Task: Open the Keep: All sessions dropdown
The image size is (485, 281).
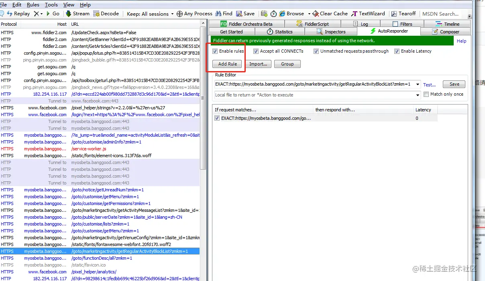Action: pyautogui.click(x=150, y=14)
